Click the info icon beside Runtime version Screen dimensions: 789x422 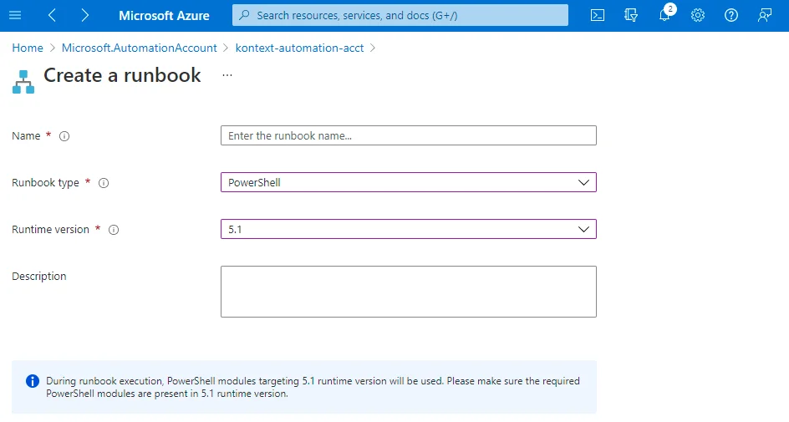(x=114, y=230)
